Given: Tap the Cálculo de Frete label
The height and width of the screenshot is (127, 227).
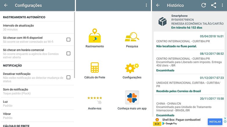Looking at the screenshot, I should tap(95, 77).
